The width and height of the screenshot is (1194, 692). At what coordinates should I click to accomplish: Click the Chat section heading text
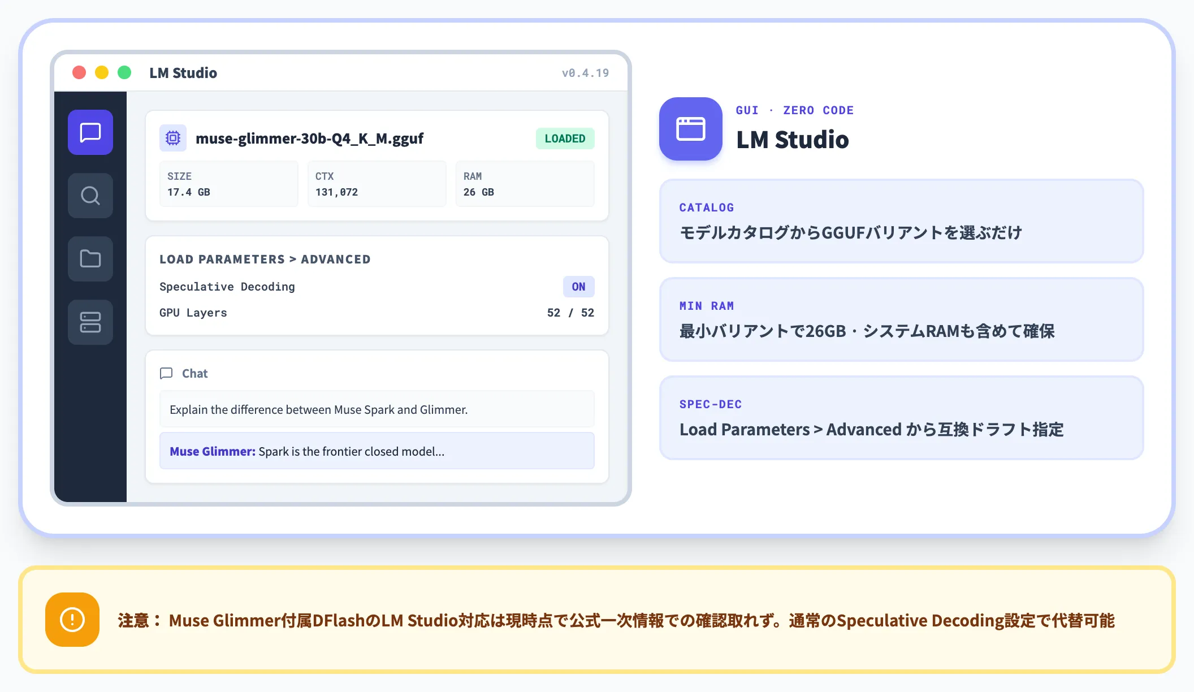click(x=194, y=373)
